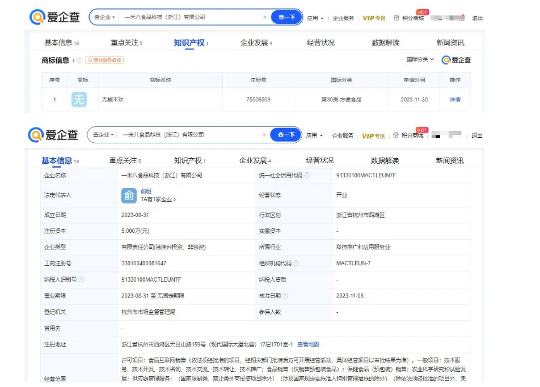Screen dimensions: 540x387
Task: Click help icon next to 统一社会信用代码
Action: [307, 176]
